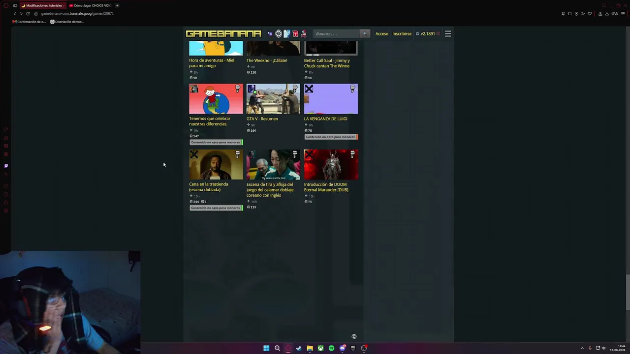The height and width of the screenshot is (354, 630).
Task: Open the Windows Start menu
Action: tap(266, 348)
